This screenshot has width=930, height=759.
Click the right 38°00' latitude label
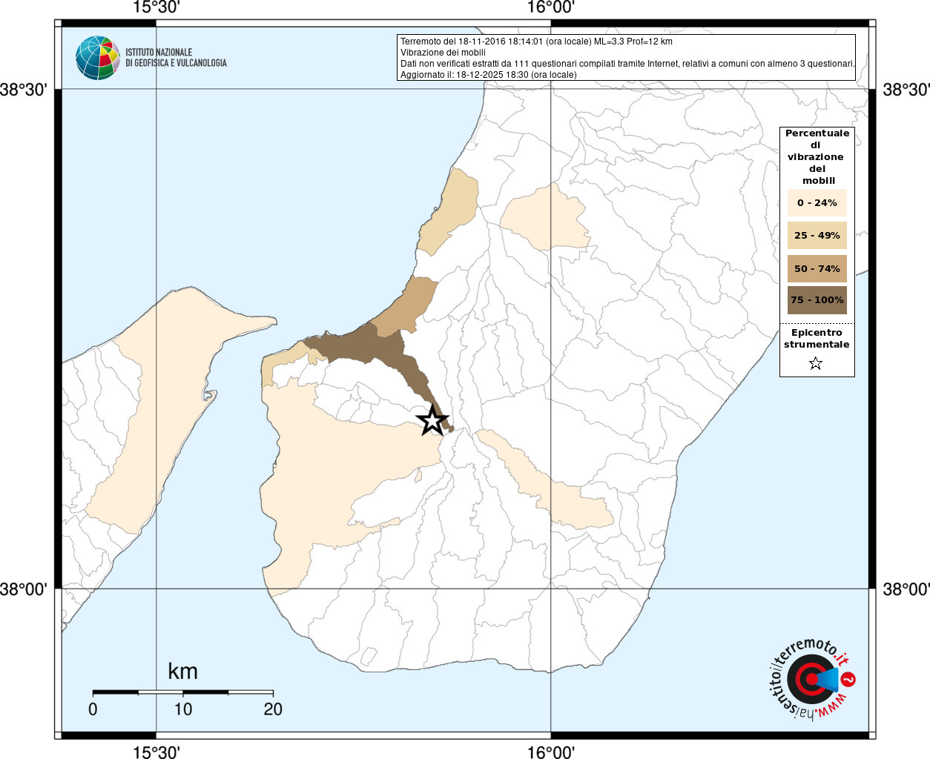point(906,589)
